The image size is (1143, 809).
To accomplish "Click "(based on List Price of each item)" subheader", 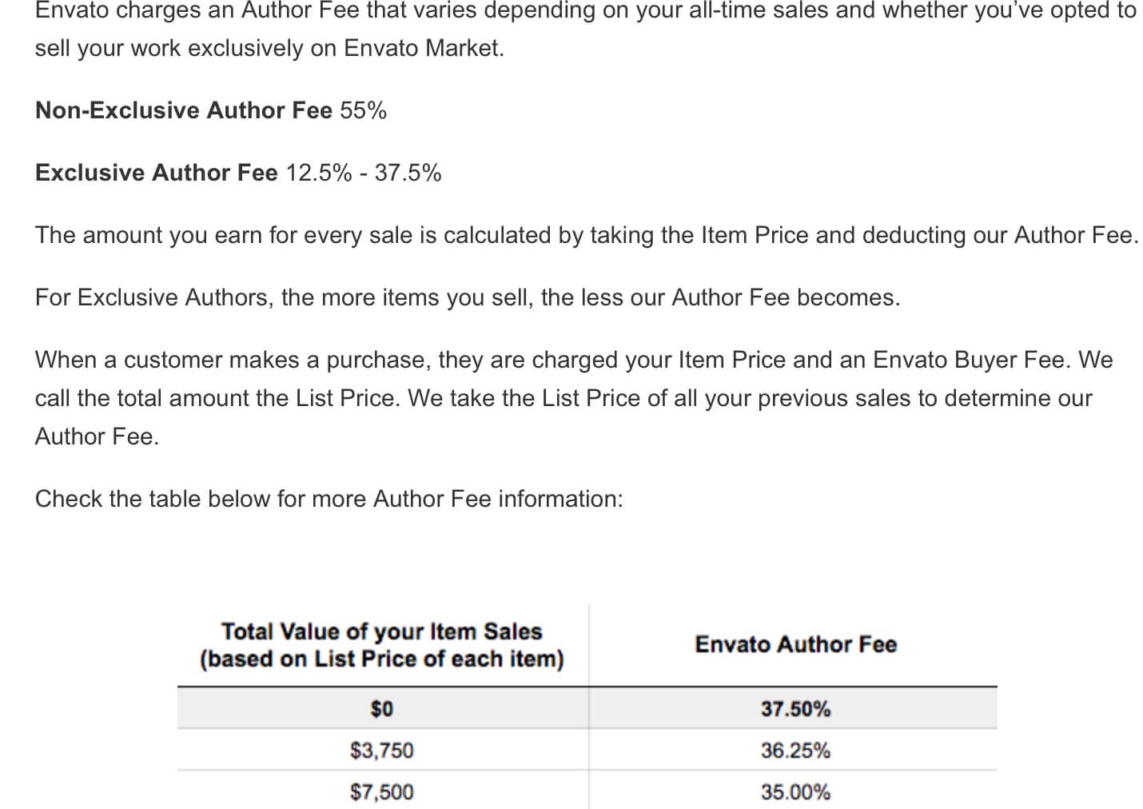I will click(381, 659).
